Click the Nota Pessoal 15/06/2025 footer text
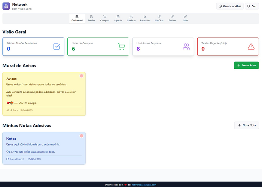This screenshot has height=187, width=262. (x=25, y=159)
